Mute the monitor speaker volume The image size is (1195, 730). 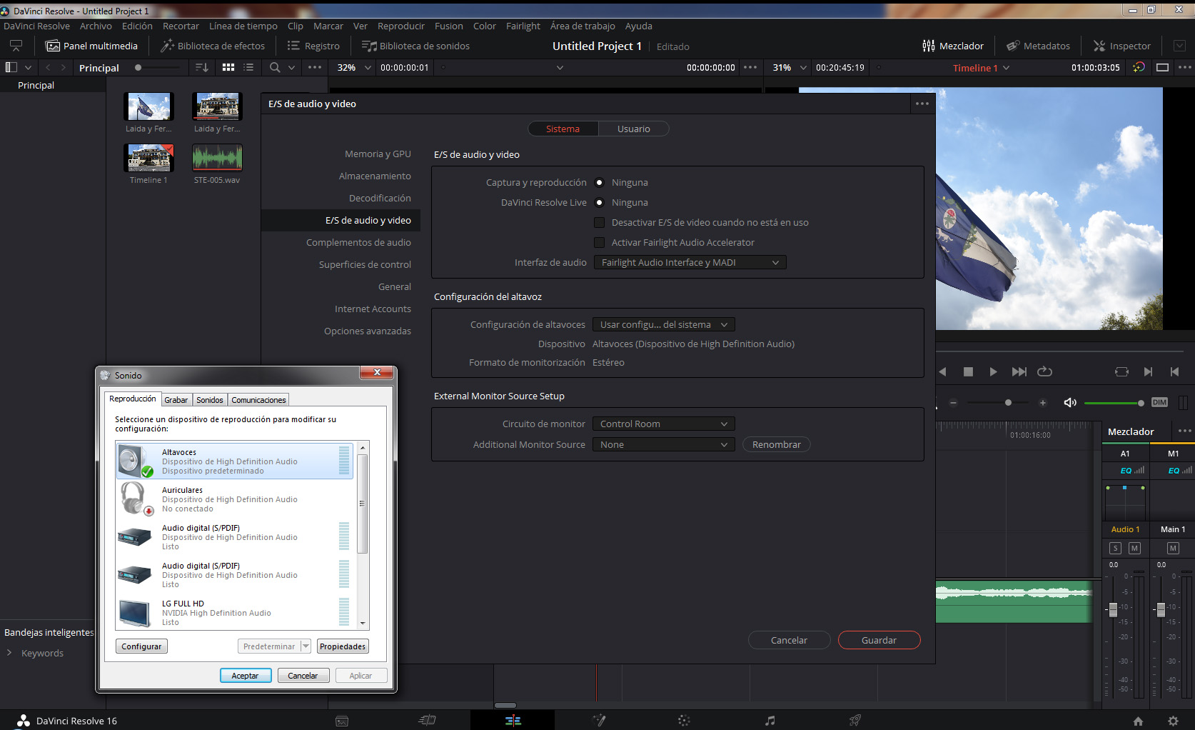[1070, 403]
